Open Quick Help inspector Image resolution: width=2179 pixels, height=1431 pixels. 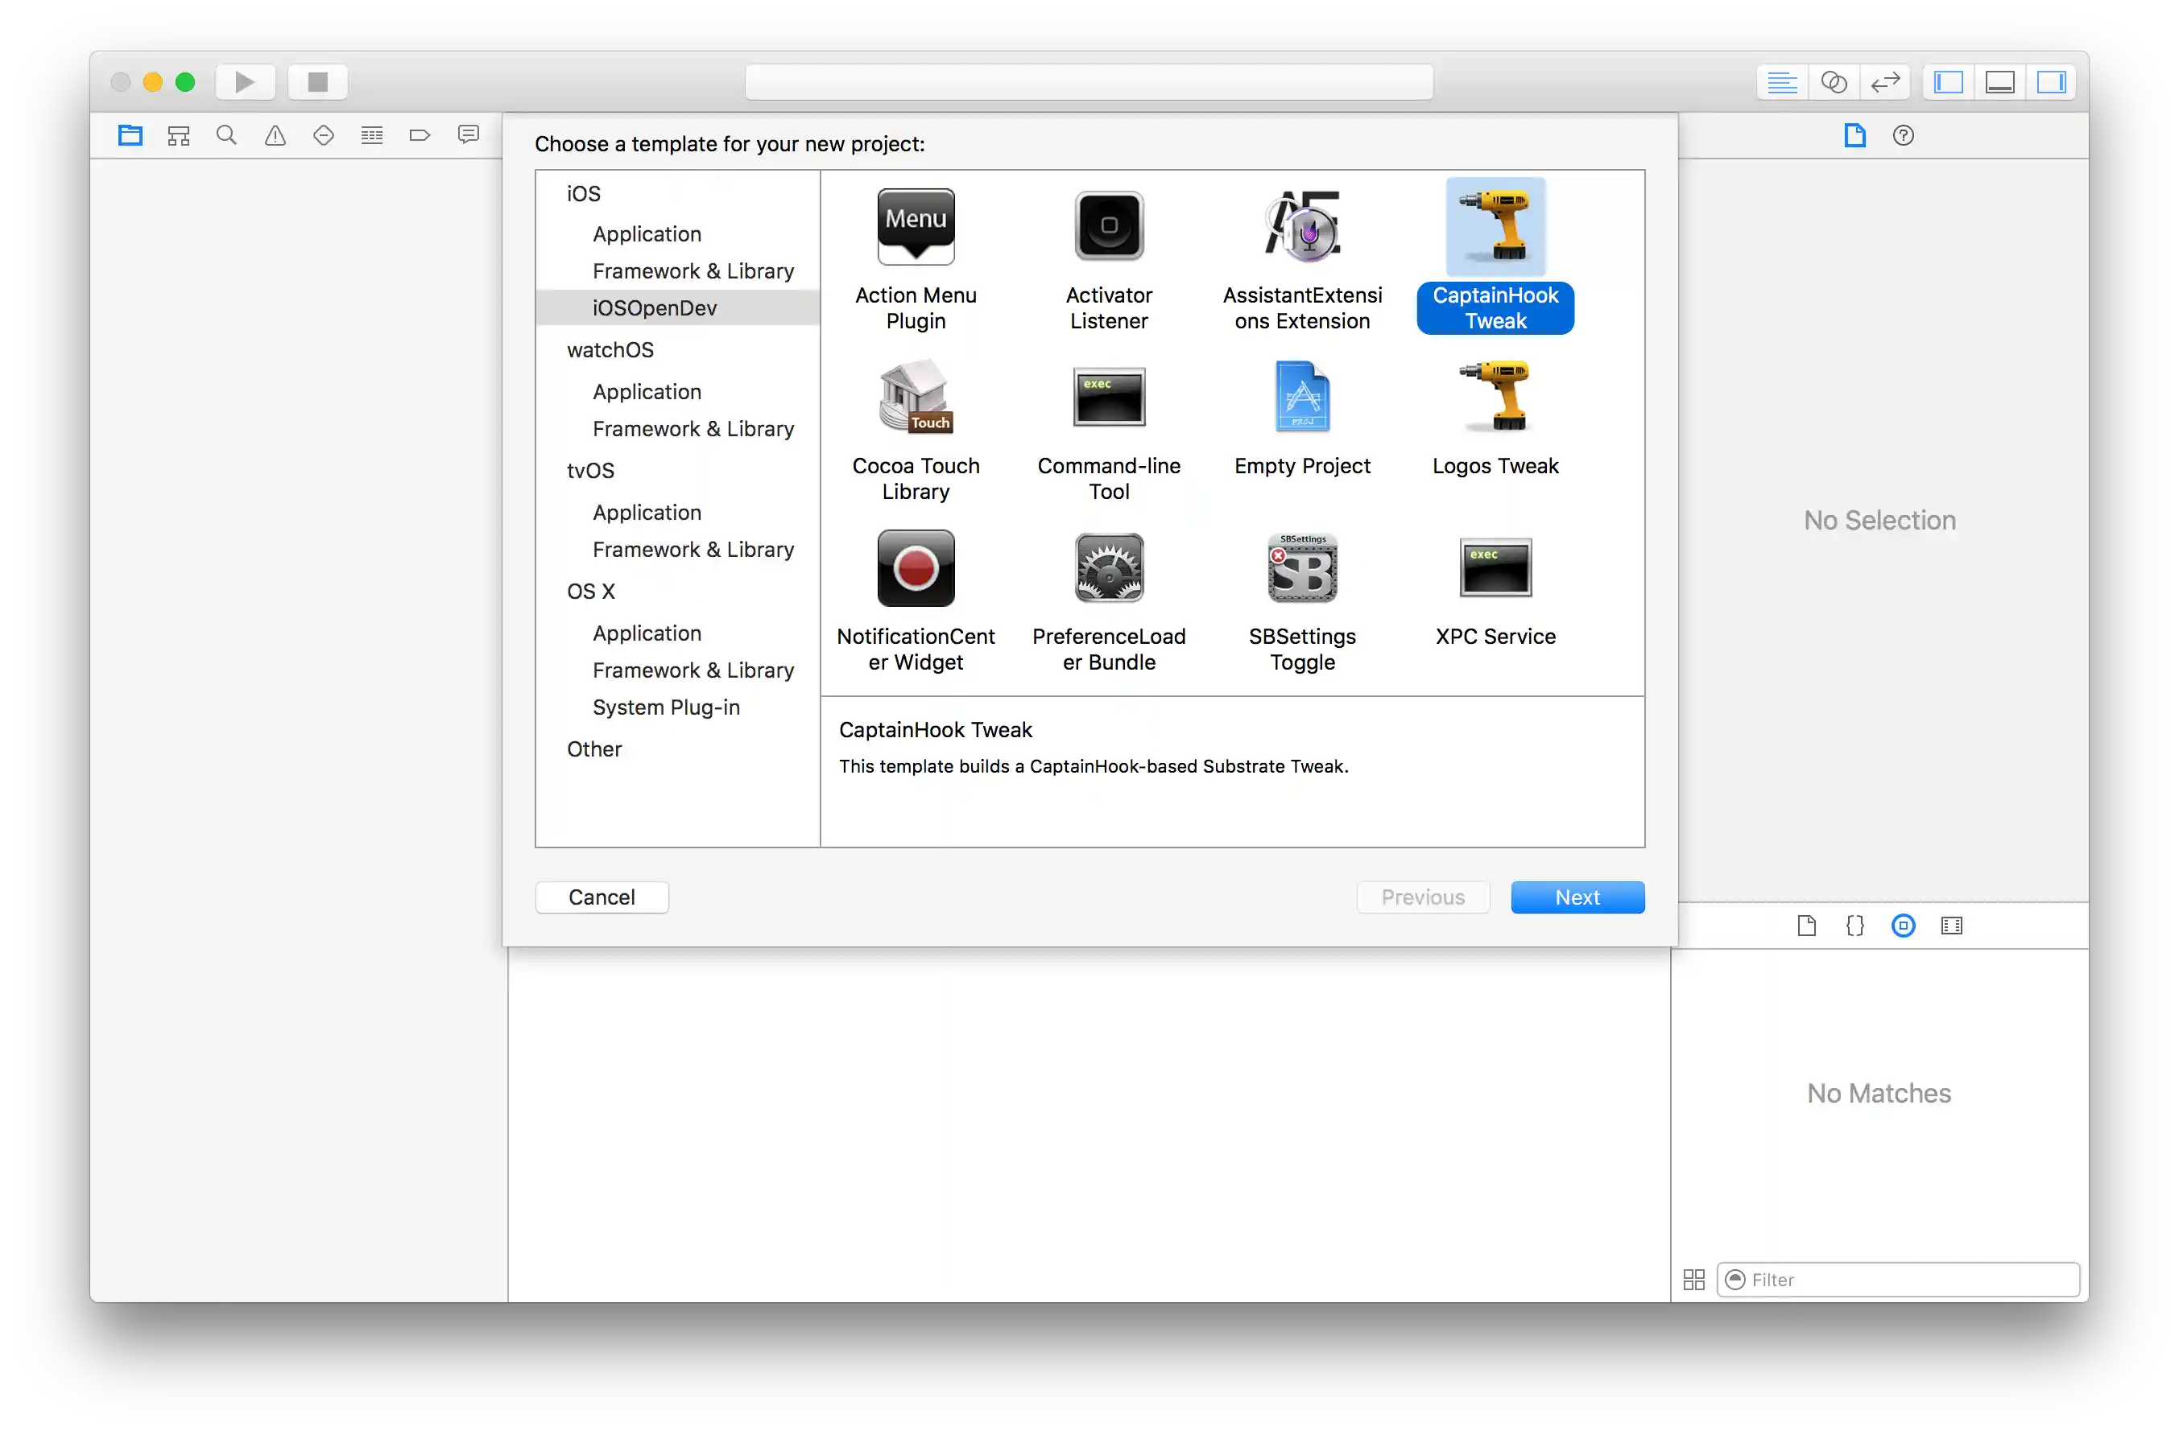pos(1903,135)
